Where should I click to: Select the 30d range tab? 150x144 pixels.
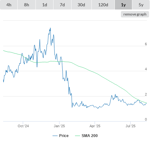(81, 5)
